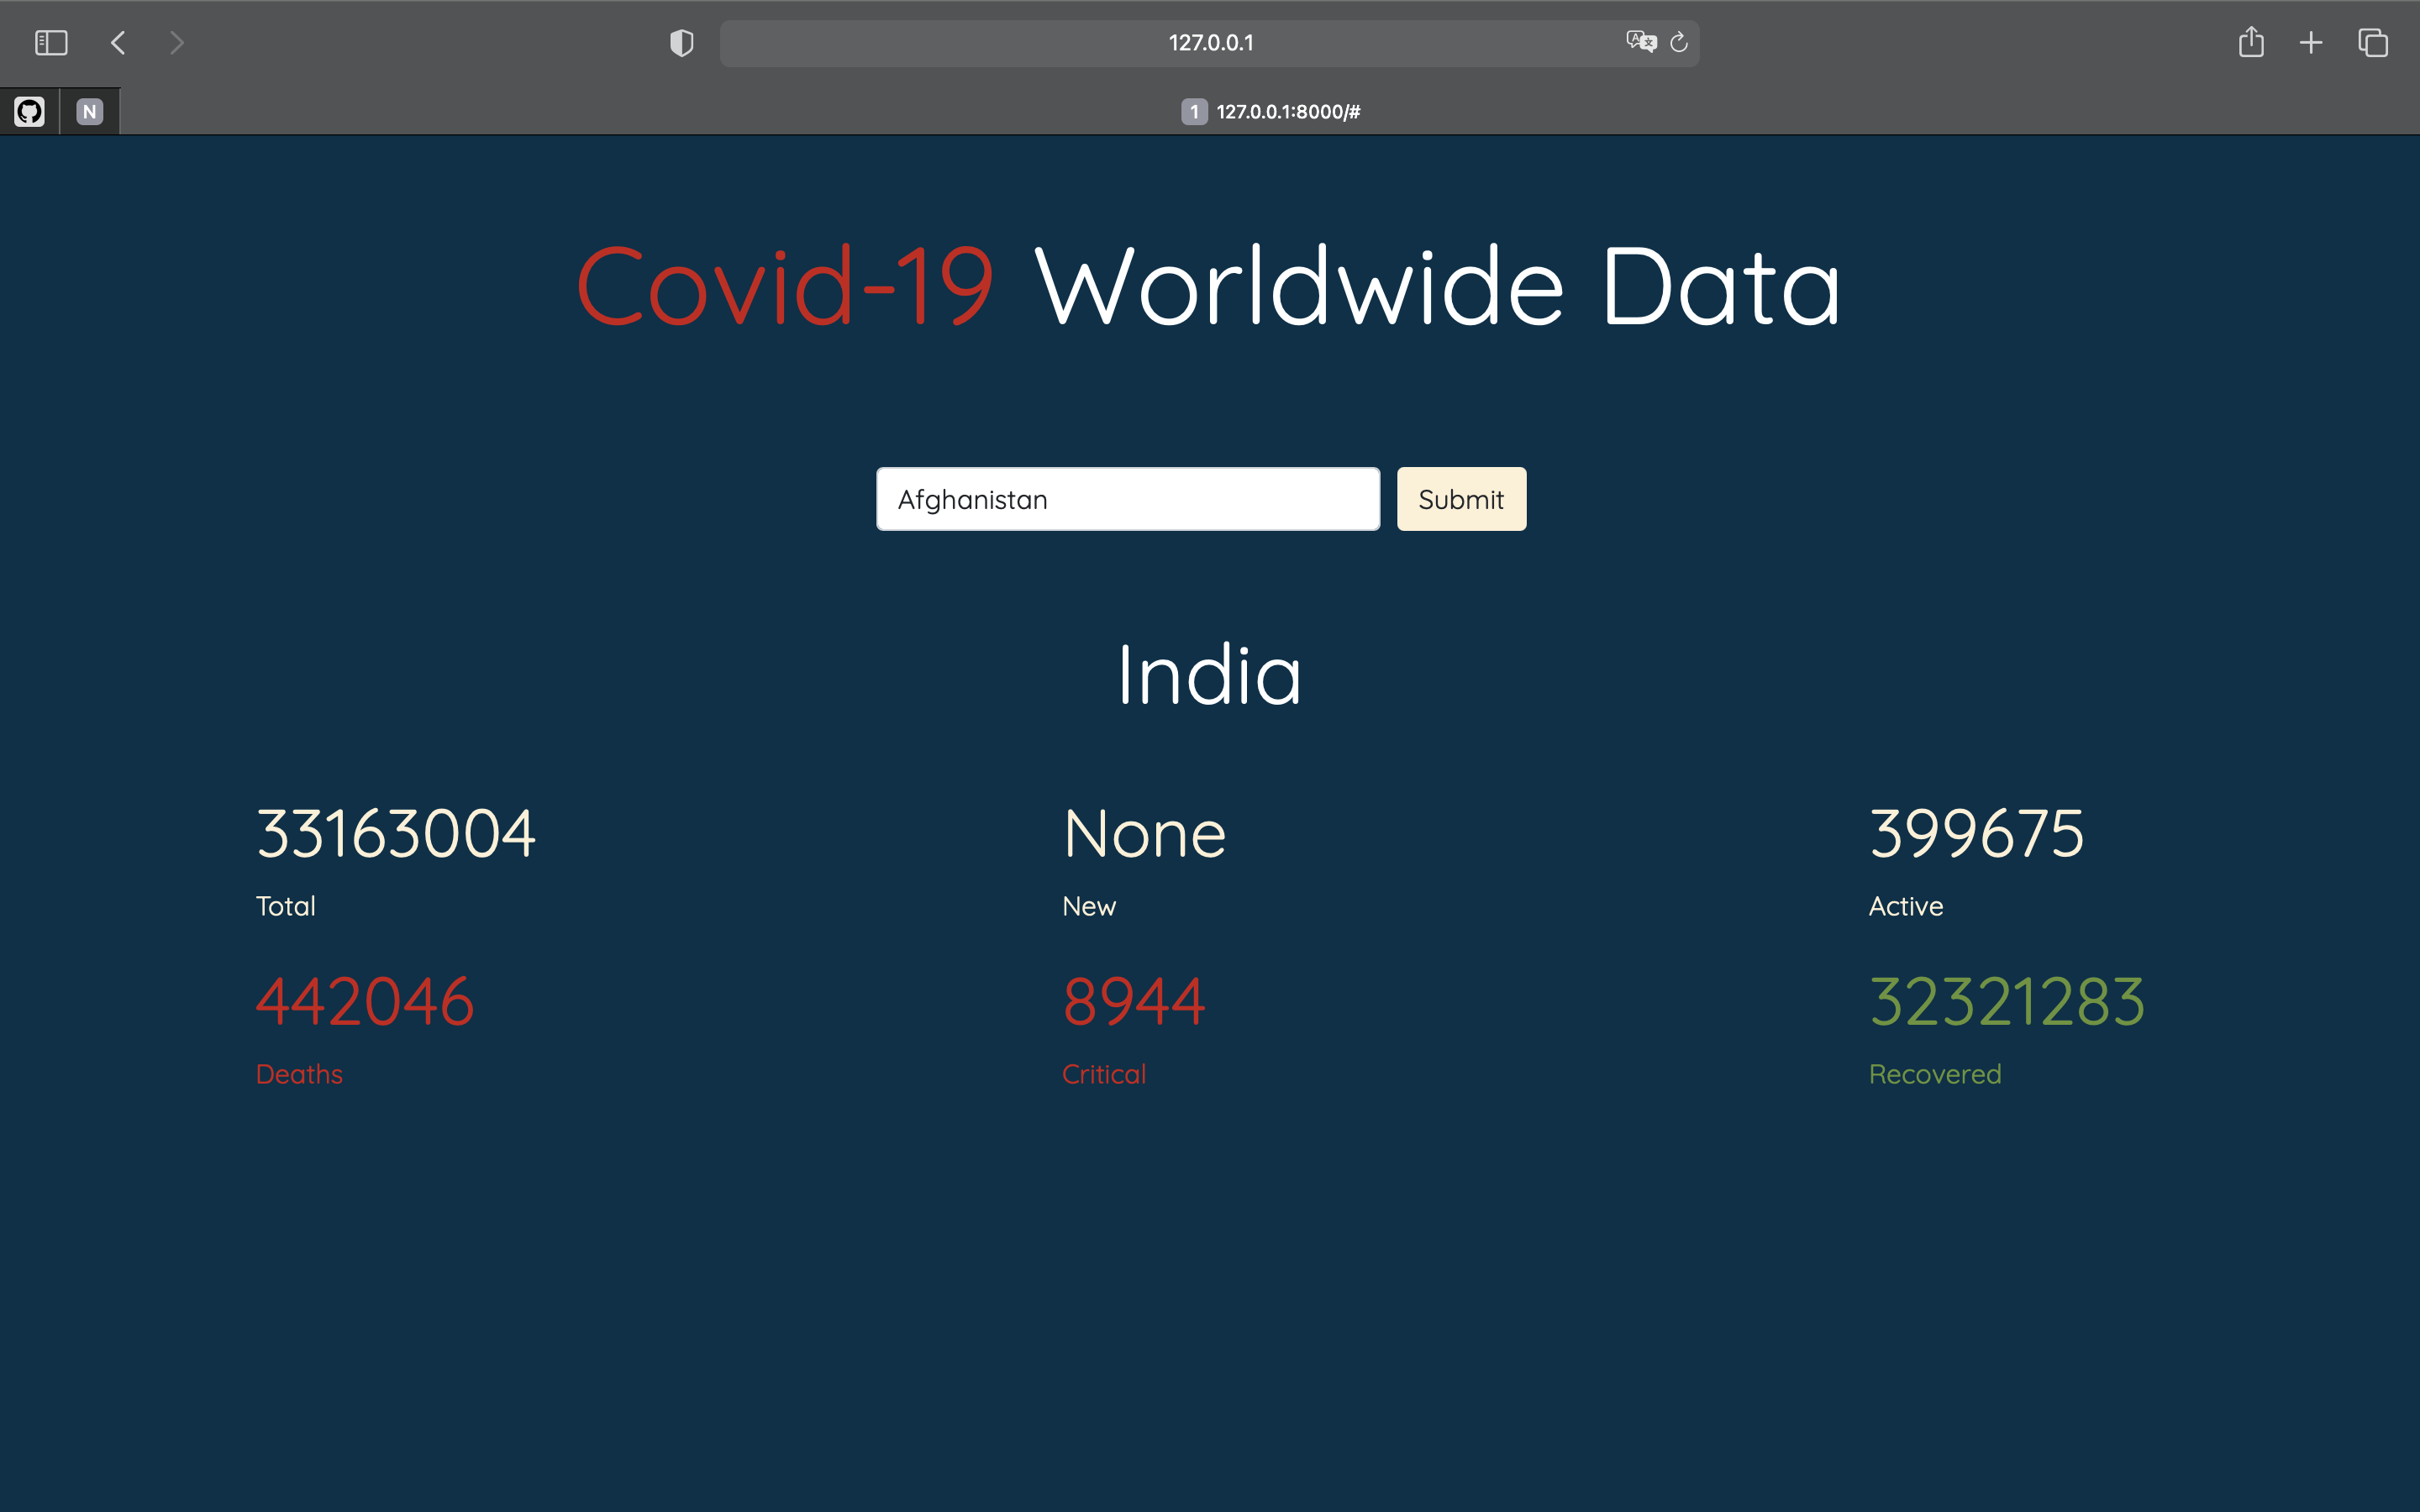Click the Submit button
This screenshot has height=1512, width=2420.
tap(1460, 498)
